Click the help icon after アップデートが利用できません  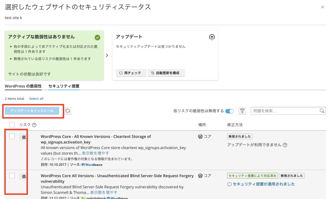[x=285, y=145]
